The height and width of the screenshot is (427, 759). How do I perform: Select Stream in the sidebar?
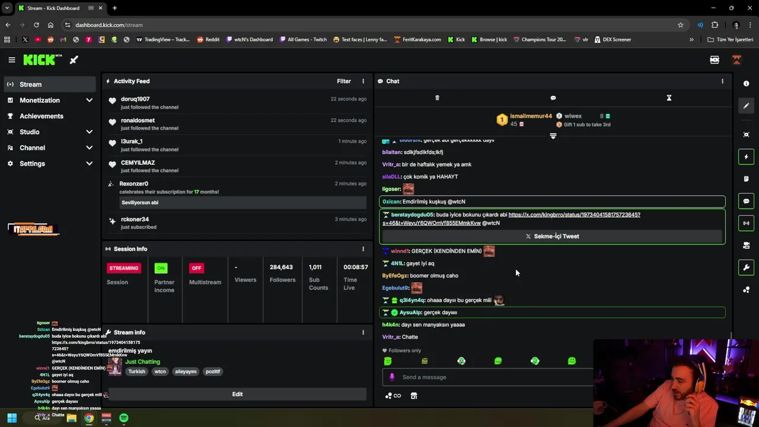[50, 84]
